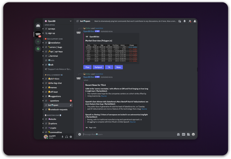Open GIF picker
Image resolution: width=231 pixels, height=159 pixels.
click(184, 134)
